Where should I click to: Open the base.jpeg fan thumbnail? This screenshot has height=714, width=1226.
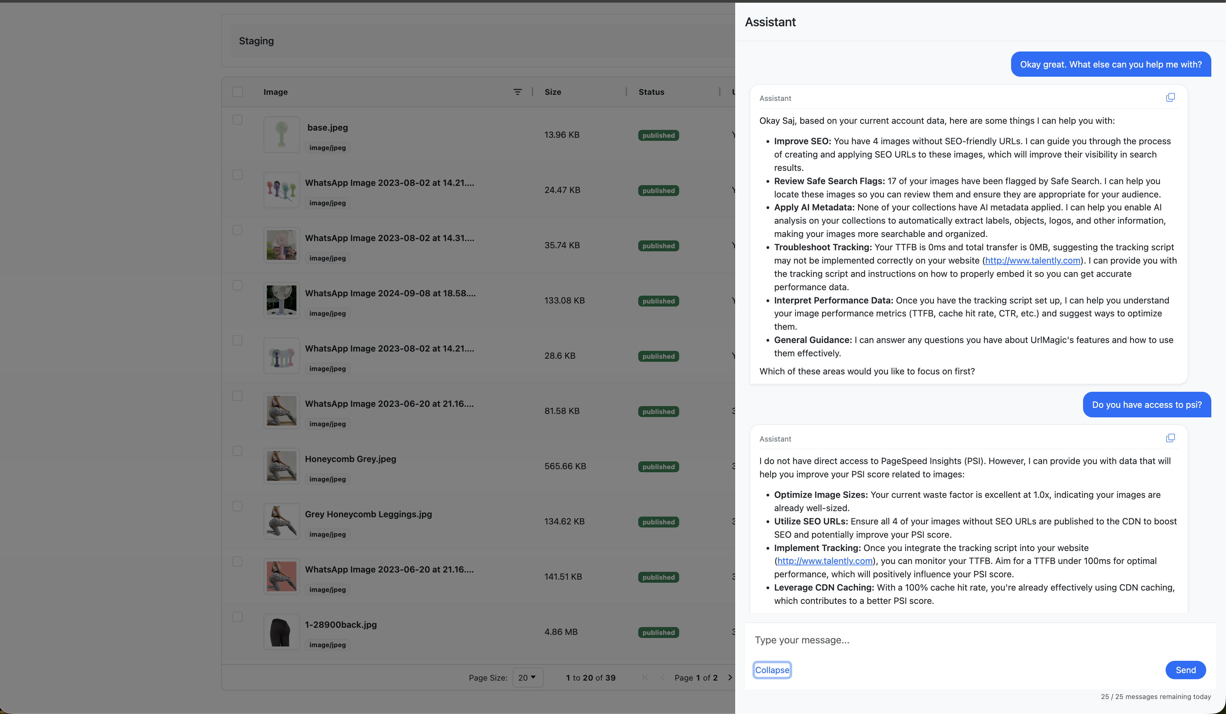[x=282, y=135]
